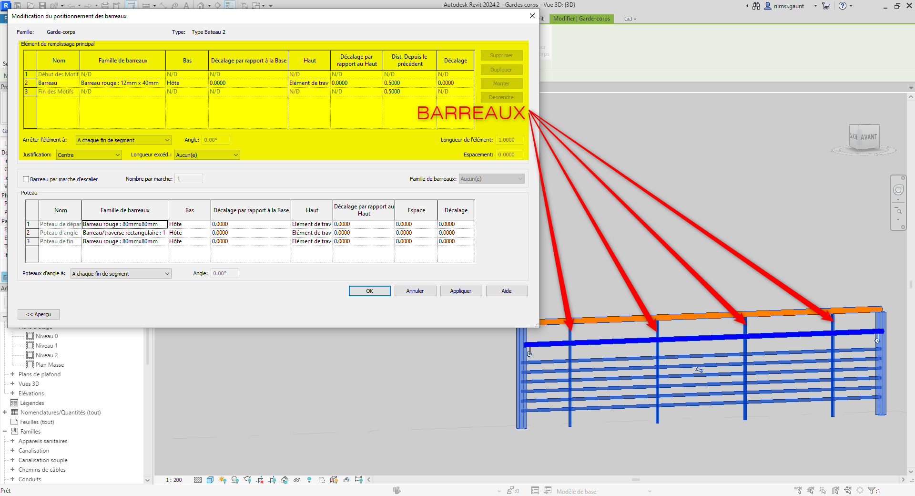This screenshot has height=496, width=915.
Task: Switch to Modifier | Garde-corps tab
Action: 581,19
